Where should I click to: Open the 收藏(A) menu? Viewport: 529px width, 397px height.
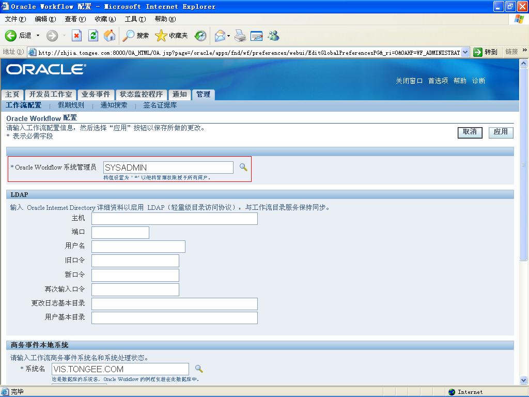(105, 19)
